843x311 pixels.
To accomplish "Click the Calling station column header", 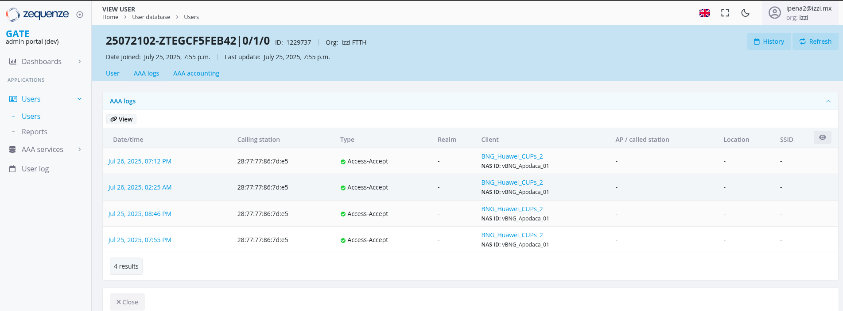I will 259,140.
